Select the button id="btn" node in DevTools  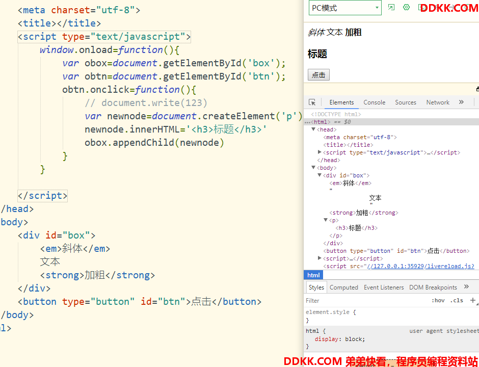coord(396,251)
